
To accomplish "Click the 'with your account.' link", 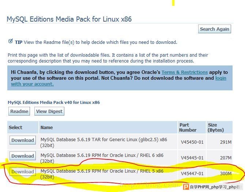I will click(x=32, y=84).
